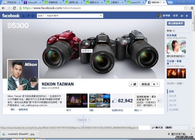Click the thumbs-up icon beside 62,942
This screenshot has width=195, height=140.
coord(115,101)
